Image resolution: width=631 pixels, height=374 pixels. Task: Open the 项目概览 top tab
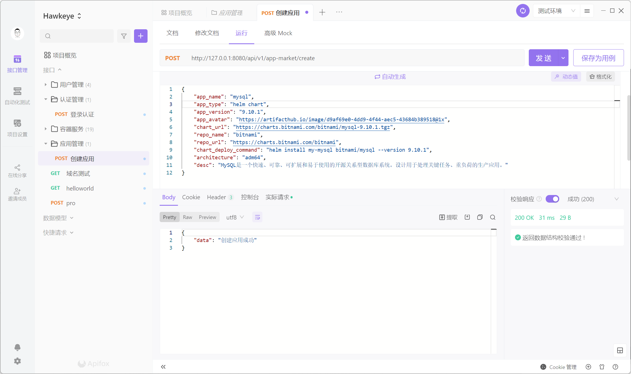click(x=177, y=13)
